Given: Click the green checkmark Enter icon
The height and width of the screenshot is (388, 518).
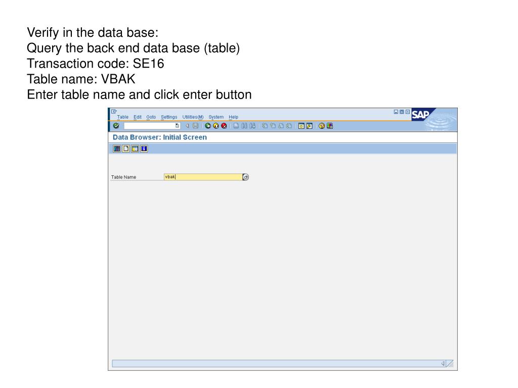Looking at the screenshot, I should click(116, 126).
